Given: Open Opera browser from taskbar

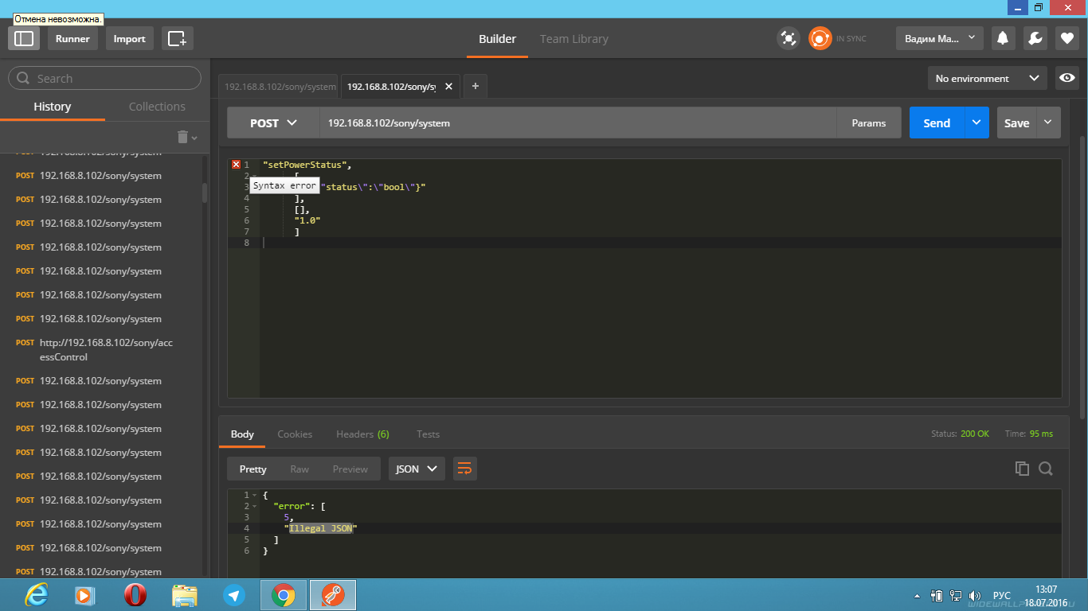Looking at the screenshot, I should click(x=135, y=595).
